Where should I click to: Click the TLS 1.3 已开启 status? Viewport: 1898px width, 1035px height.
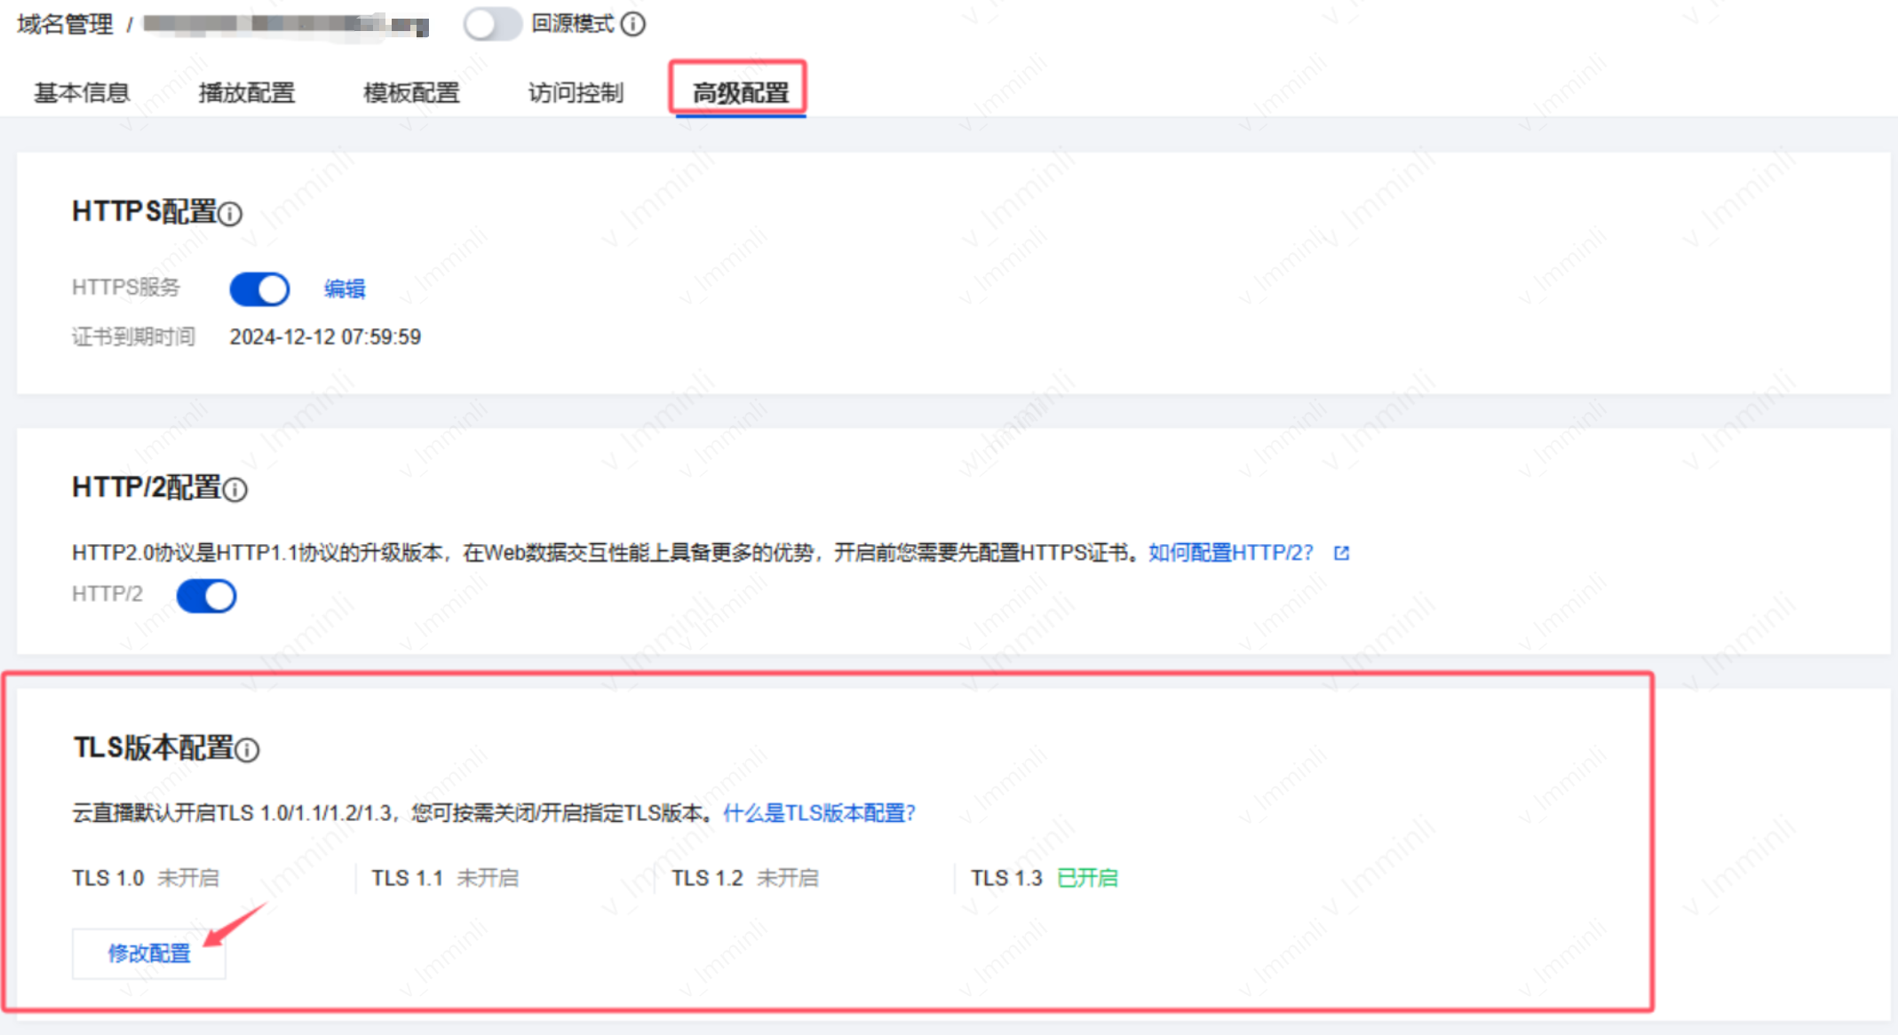tap(1044, 878)
